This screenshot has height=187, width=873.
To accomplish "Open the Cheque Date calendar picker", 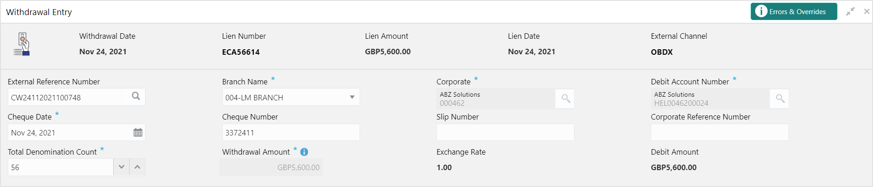I will point(138,132).
